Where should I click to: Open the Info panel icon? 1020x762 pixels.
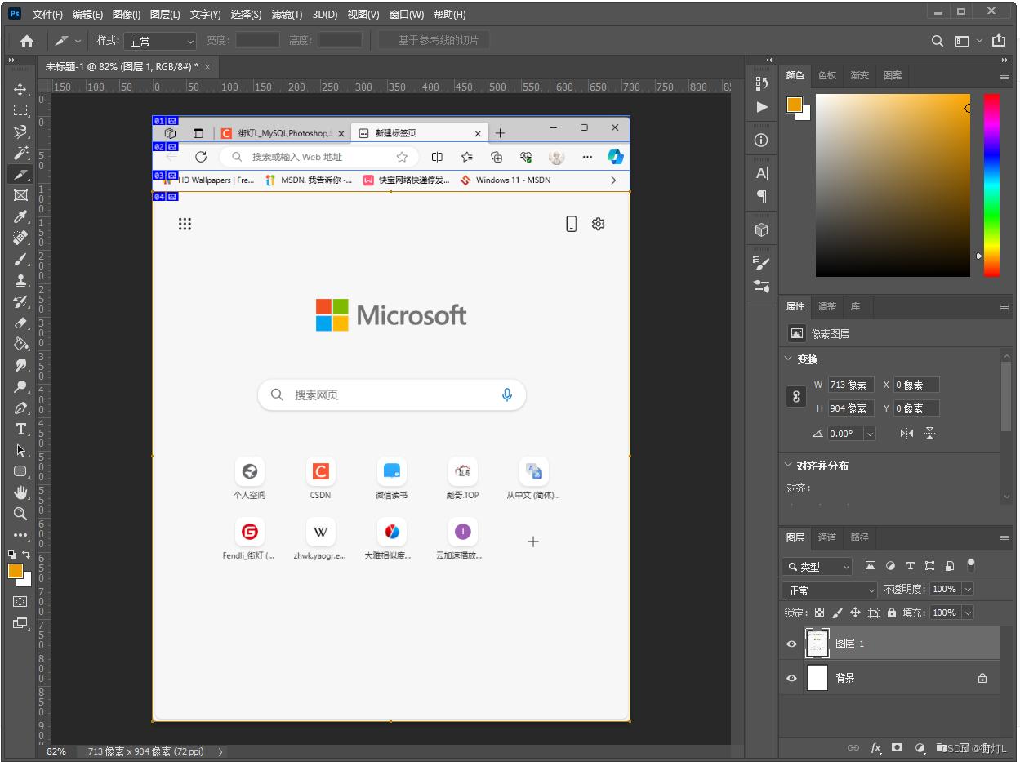[762, 140]
